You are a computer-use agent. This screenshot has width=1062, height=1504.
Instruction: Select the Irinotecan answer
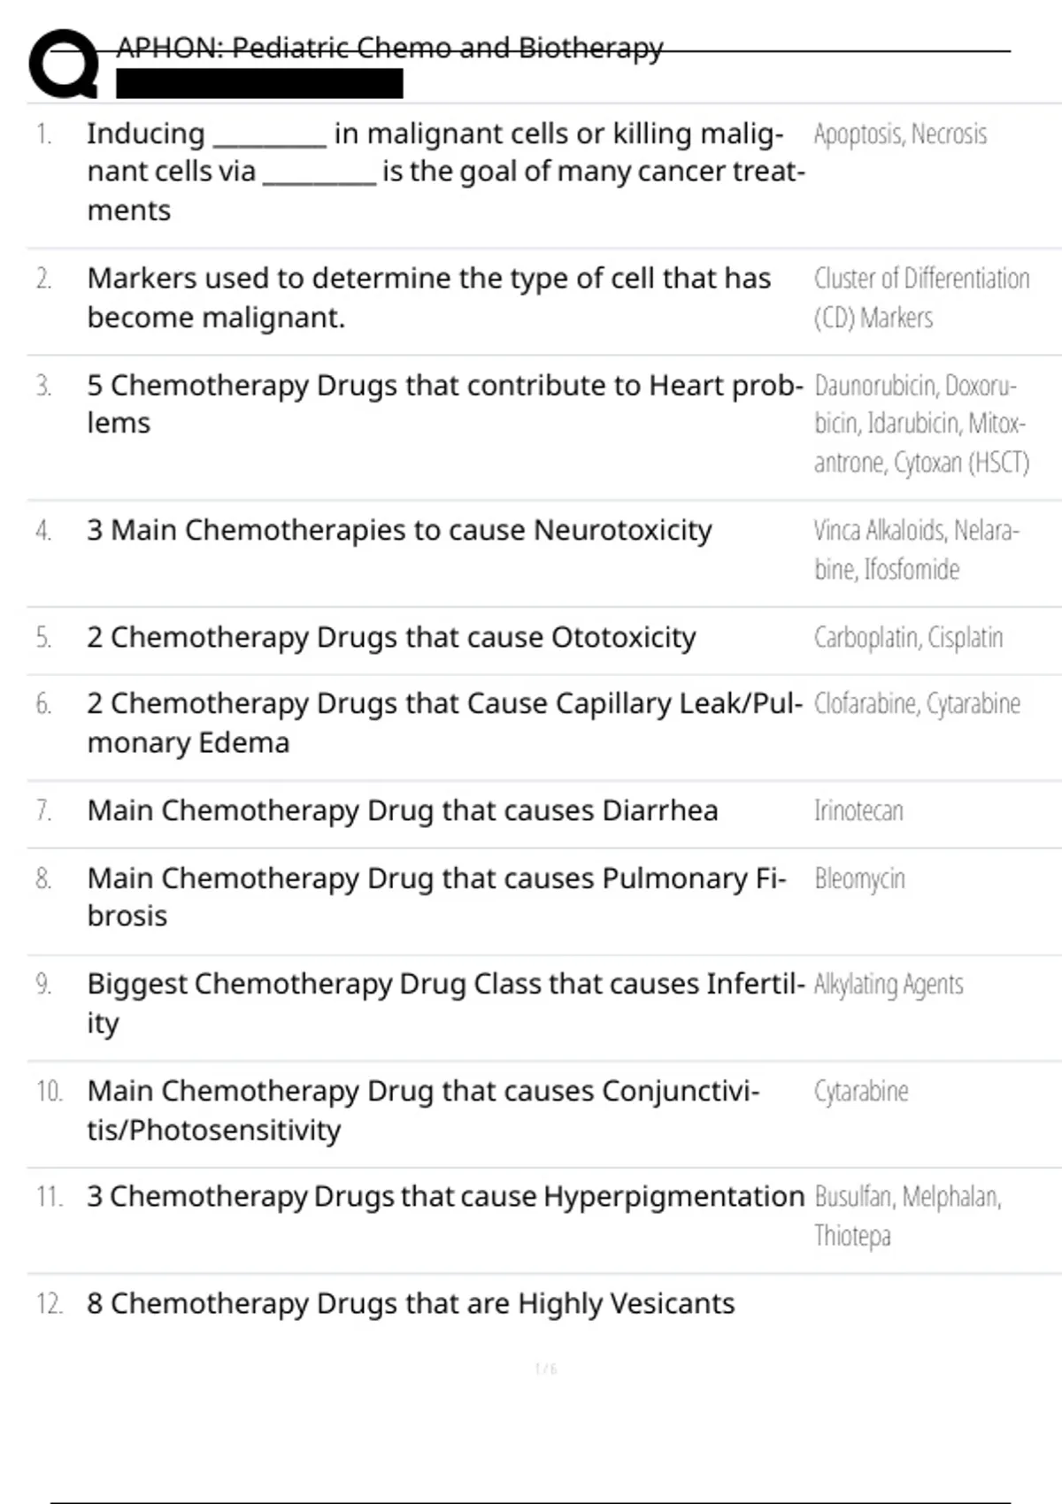pyautogui.click(x=858, y=811)
